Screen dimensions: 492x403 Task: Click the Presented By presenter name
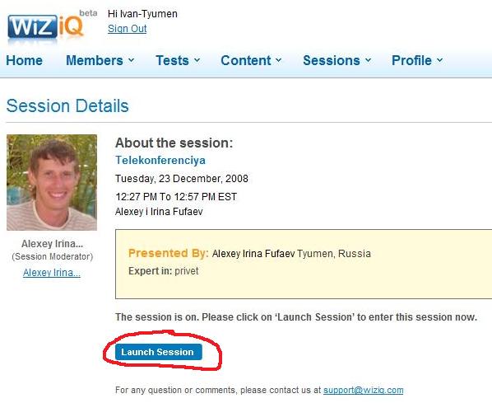253,253
